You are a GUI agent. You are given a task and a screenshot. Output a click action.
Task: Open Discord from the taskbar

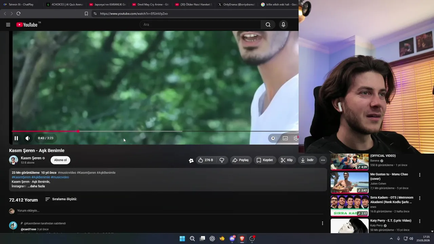[232, 239]
